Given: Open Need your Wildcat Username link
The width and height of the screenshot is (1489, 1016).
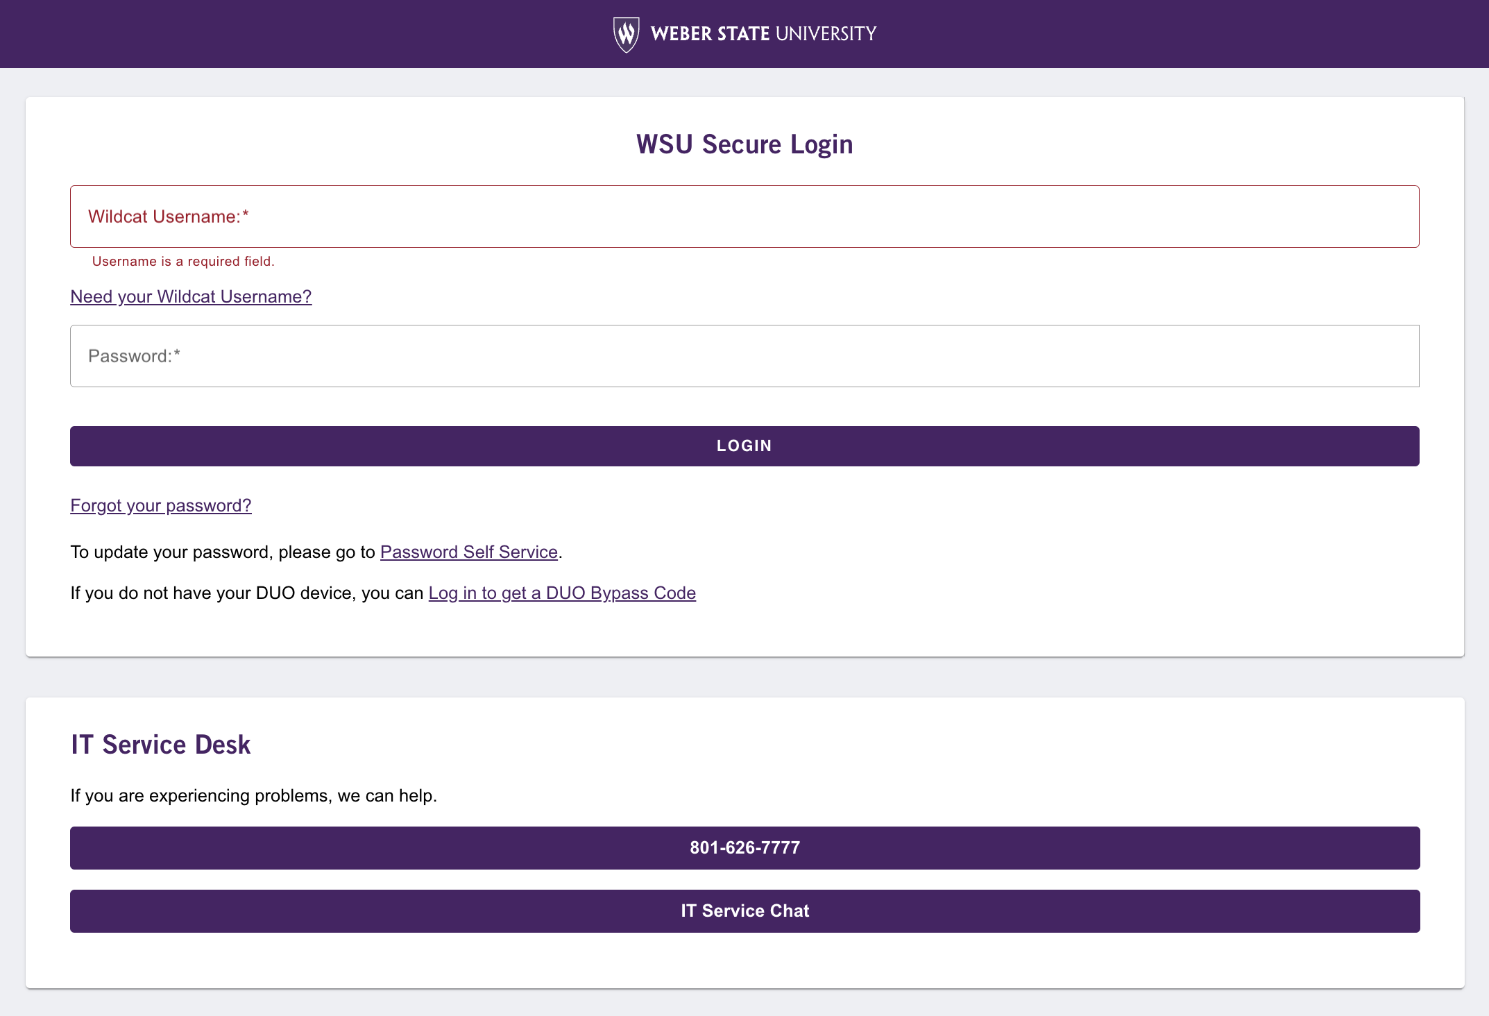Looking at the screenshot, I should click(191, 296).
